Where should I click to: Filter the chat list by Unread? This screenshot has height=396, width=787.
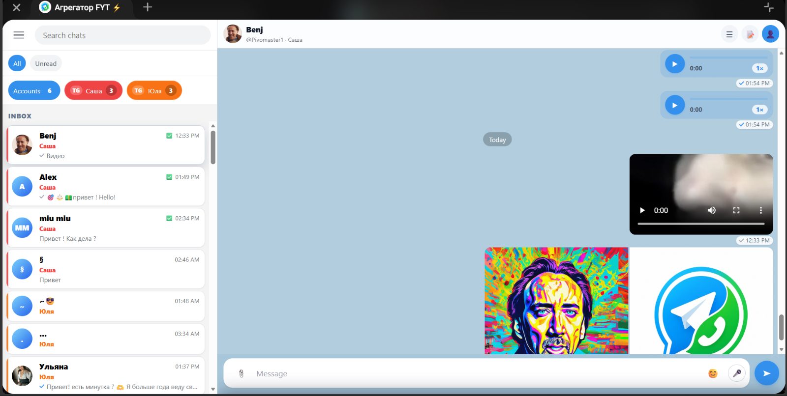pyautogui.click(x=46, y=63)
